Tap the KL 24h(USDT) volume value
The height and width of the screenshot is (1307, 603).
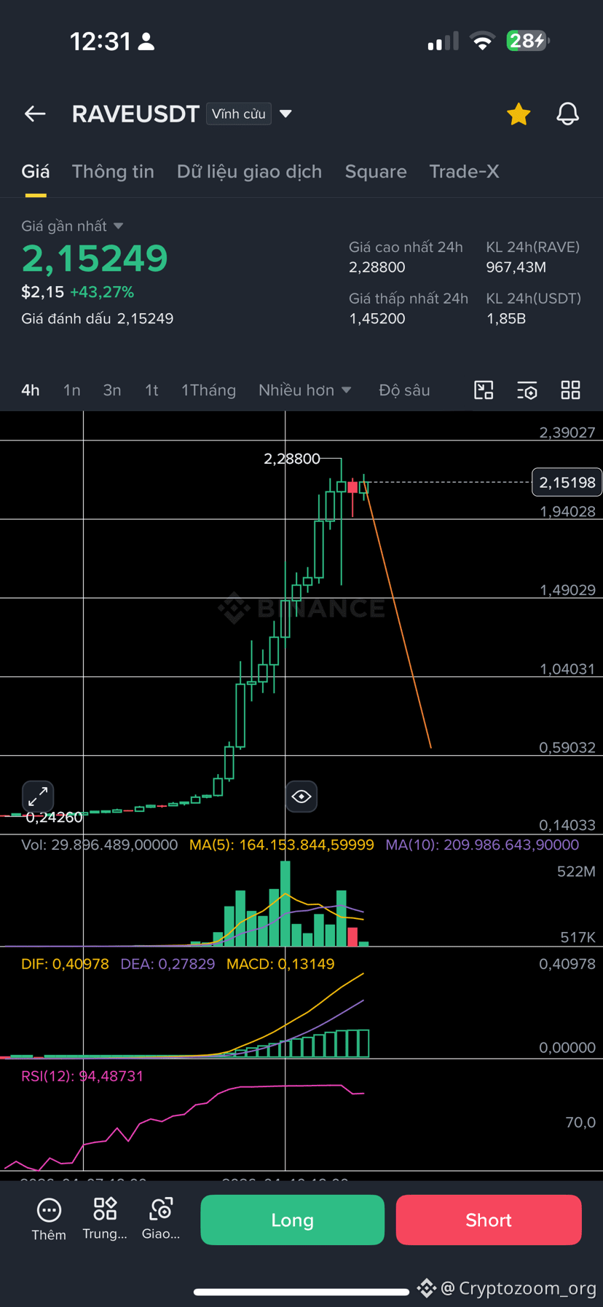click(506, 319)
